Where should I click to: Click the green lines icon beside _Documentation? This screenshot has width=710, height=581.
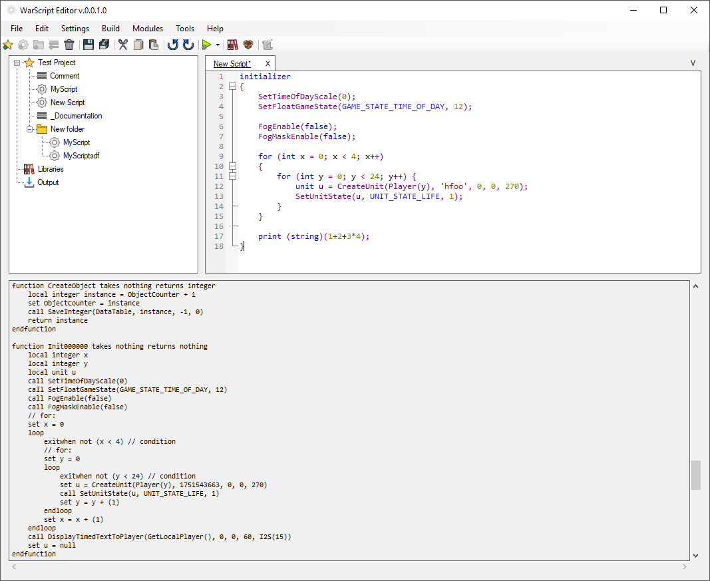coord(42,116)
